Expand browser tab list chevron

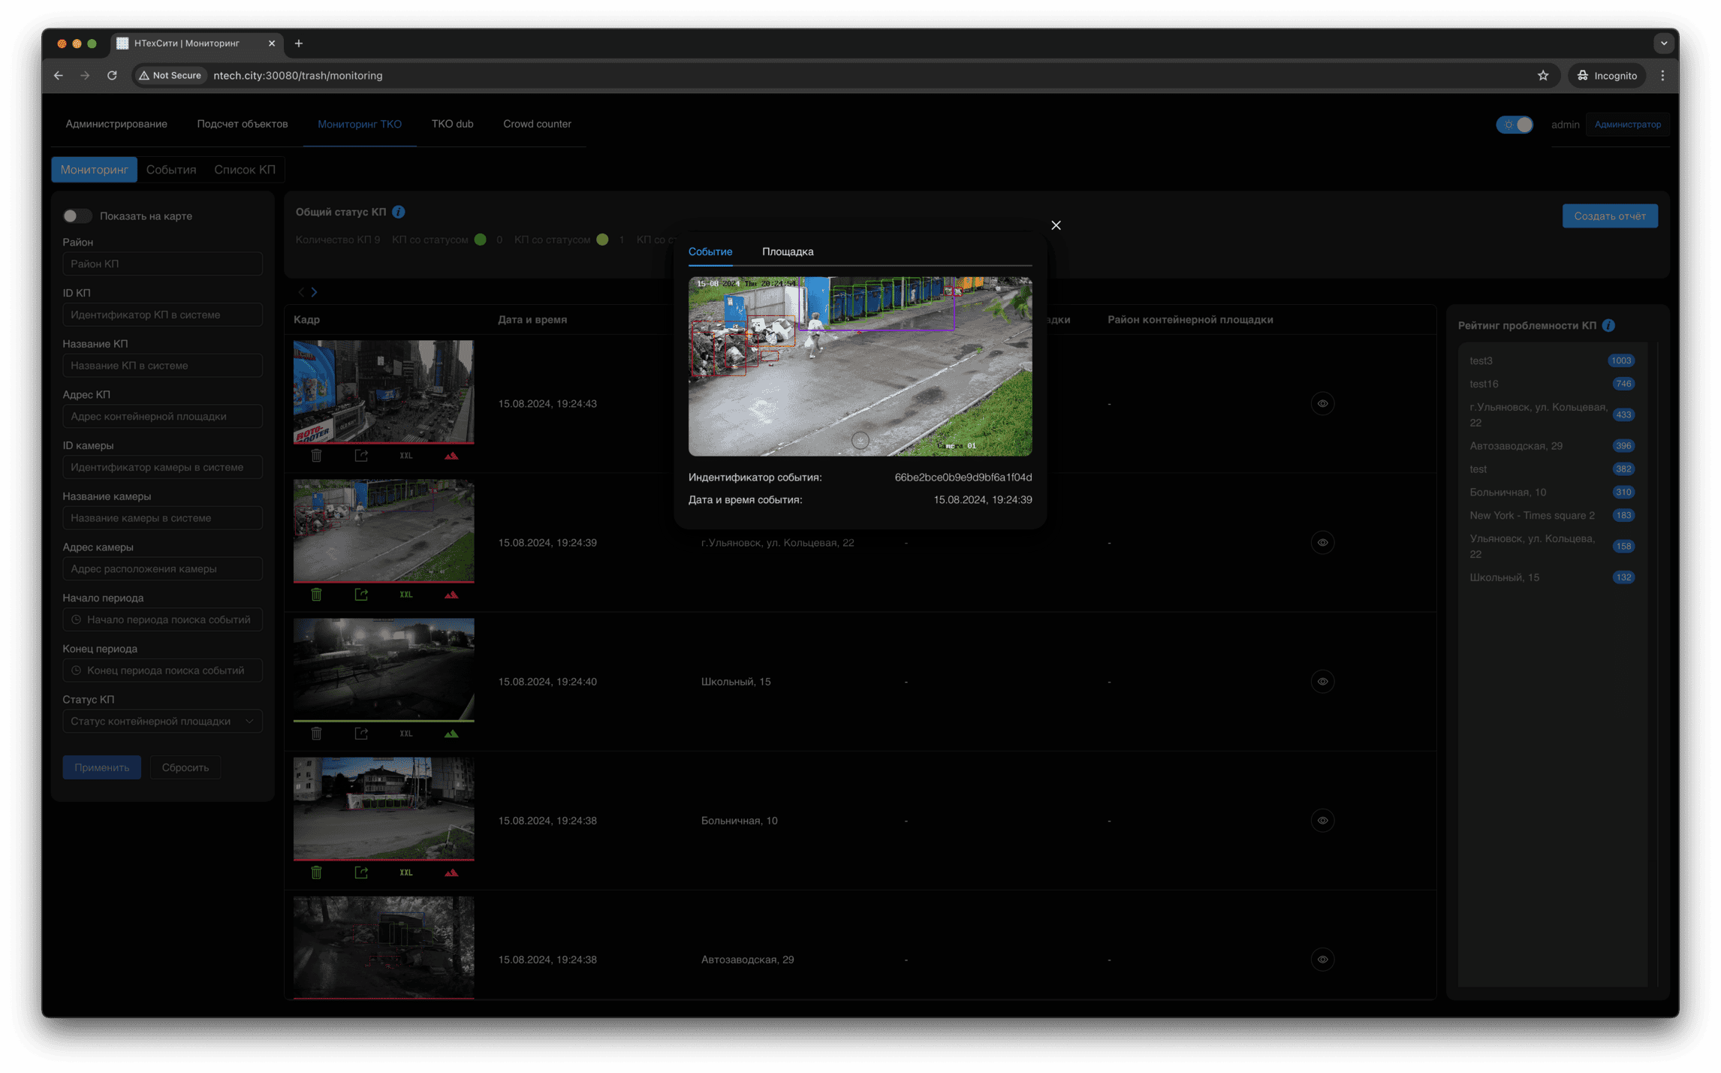[1663, 44]
